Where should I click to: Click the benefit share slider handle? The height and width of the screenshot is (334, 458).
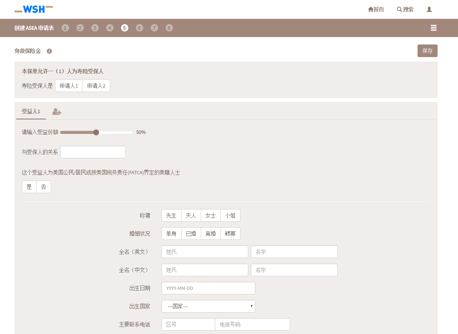point(96,132)
